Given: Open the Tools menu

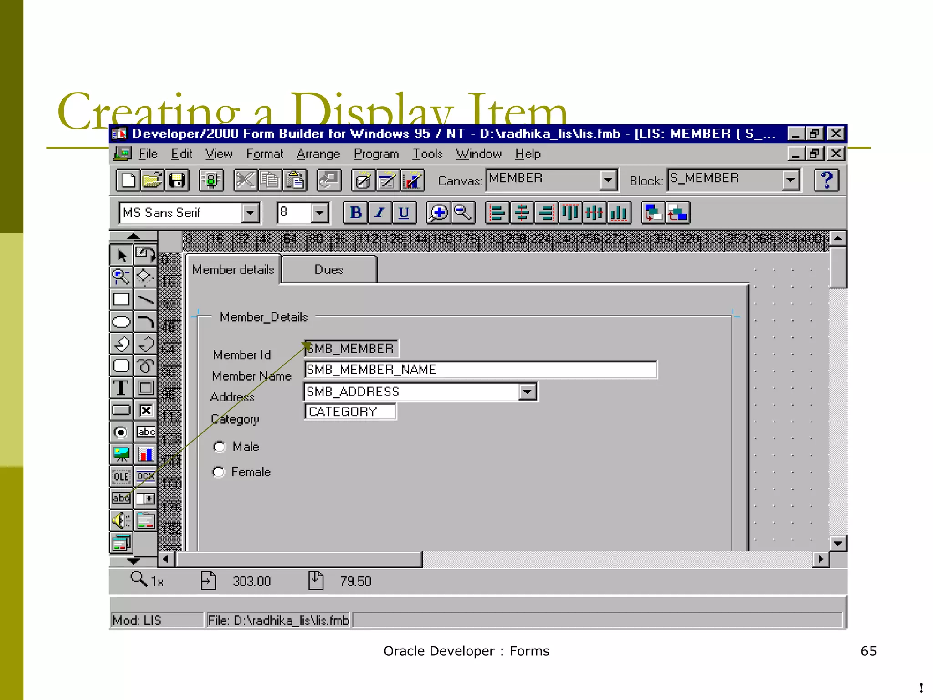Looking at the screenshot, I should point(427,154).
